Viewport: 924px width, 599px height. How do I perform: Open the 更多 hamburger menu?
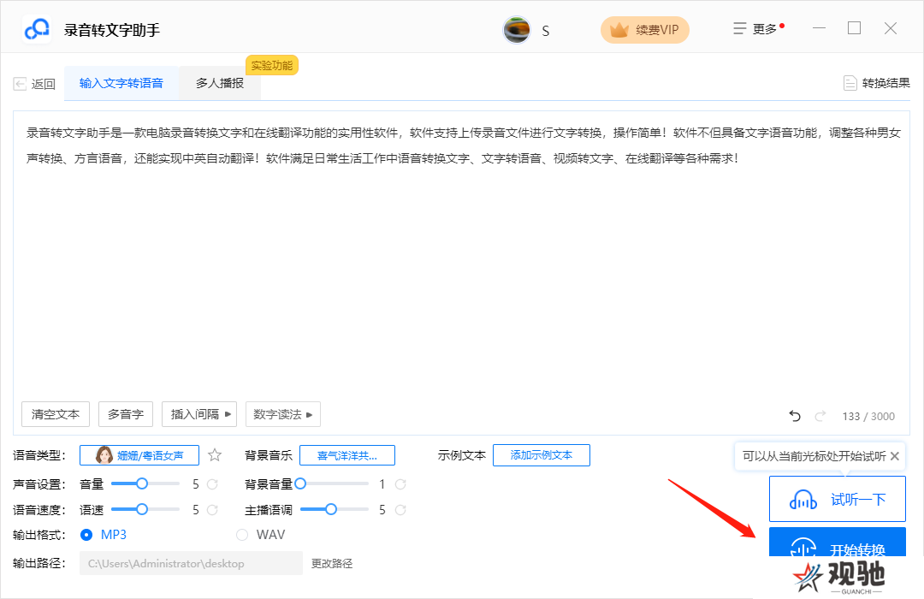(x=758, y=29)
